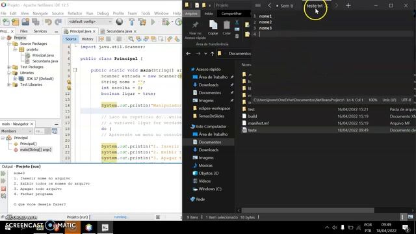Image resolution: width=416 pixels, height=234 pixels.
Task: Click the horizontal scrollbar in File Explorer
Action: click(x=307, y=211)
